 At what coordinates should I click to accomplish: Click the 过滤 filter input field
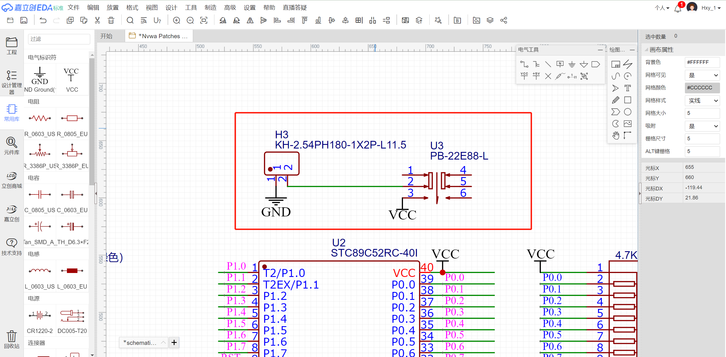click(x=59, y=39)
